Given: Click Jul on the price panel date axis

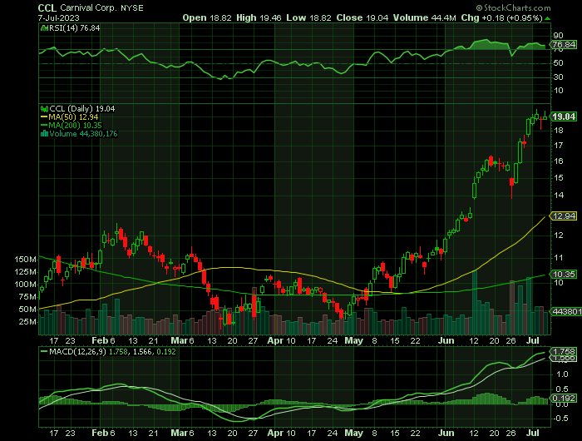Looking at the screenshot, I should [x=533, y=340].
